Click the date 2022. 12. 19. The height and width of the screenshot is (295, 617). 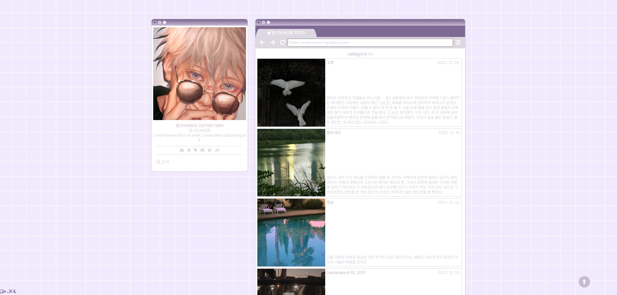[449, 133]
